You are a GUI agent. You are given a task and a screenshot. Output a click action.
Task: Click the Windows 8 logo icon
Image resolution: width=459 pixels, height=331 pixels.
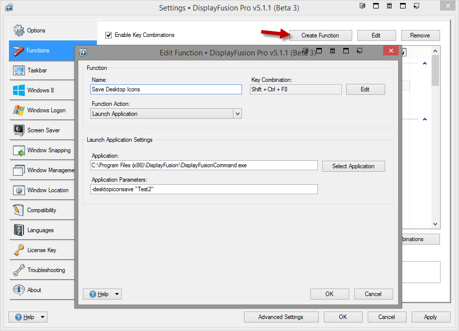click(19, 90)
